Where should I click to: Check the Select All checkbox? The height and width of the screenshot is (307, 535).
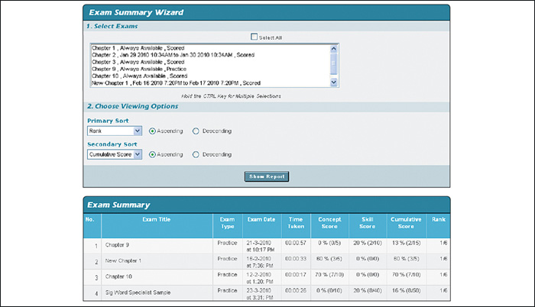[x=255, y=37]
